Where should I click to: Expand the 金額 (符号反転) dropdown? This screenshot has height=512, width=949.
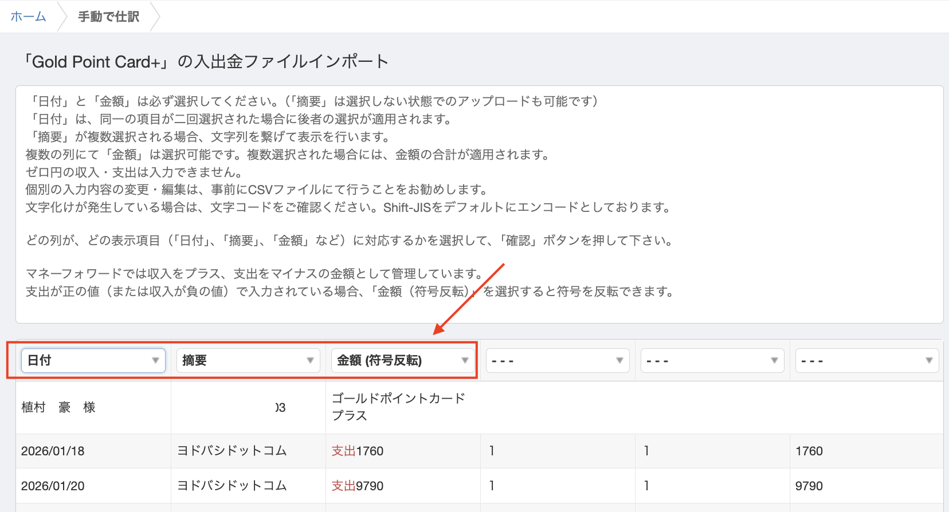pos(402,360)
